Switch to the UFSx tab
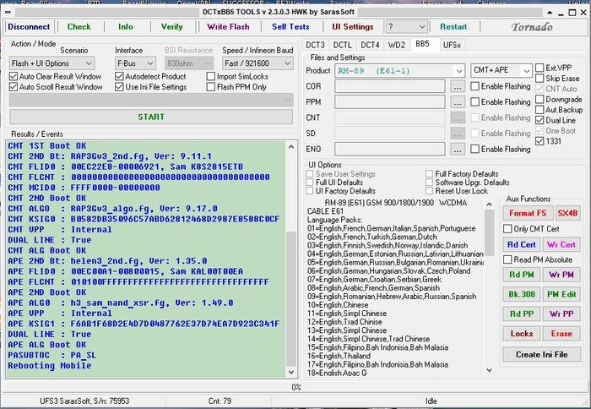 click(452, 45)
